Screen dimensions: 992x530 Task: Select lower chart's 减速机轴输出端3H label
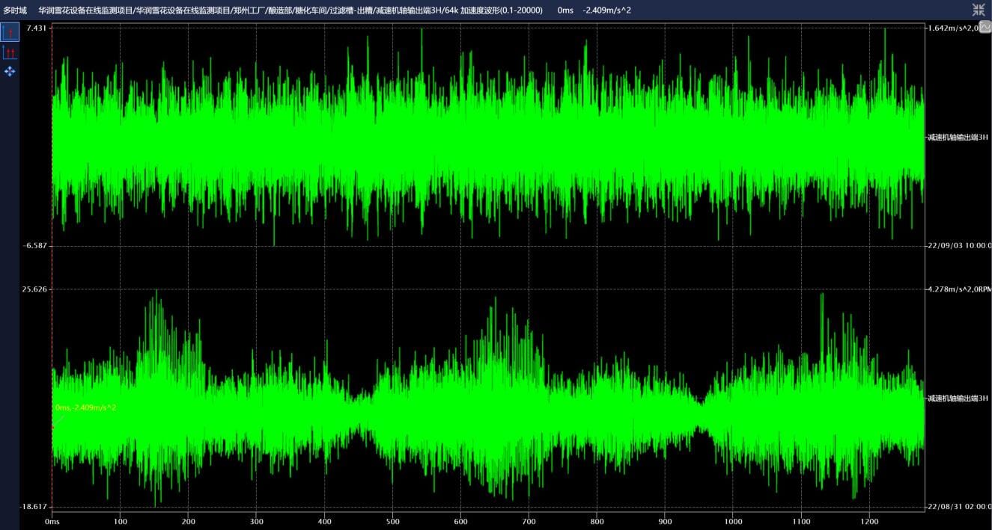pos(958,398)
